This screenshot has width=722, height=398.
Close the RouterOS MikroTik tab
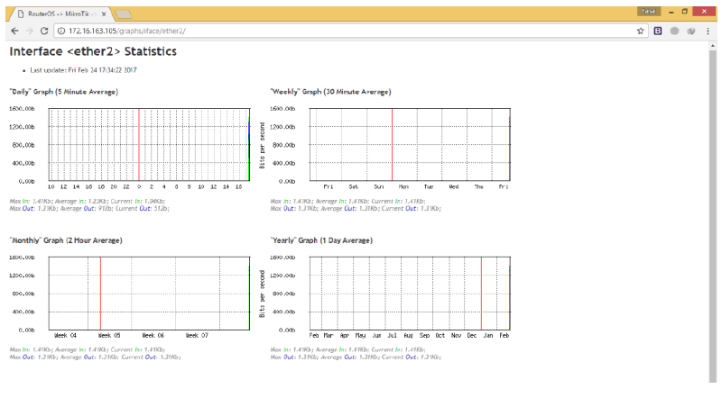coord(104,14)
